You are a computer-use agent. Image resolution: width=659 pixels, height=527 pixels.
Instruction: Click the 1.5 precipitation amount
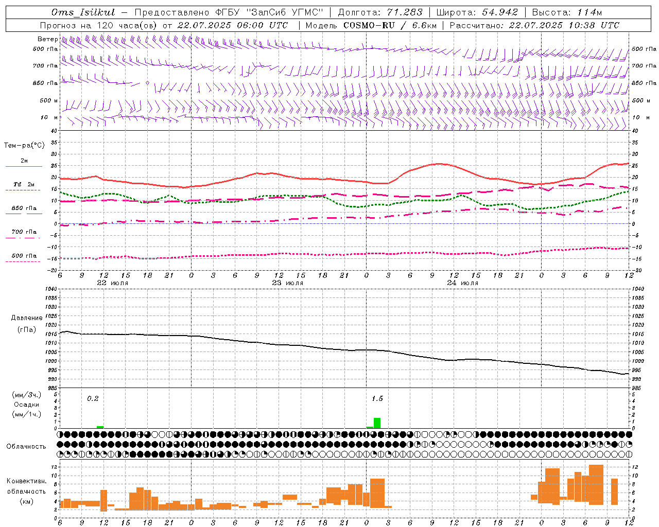coord(377,398)
